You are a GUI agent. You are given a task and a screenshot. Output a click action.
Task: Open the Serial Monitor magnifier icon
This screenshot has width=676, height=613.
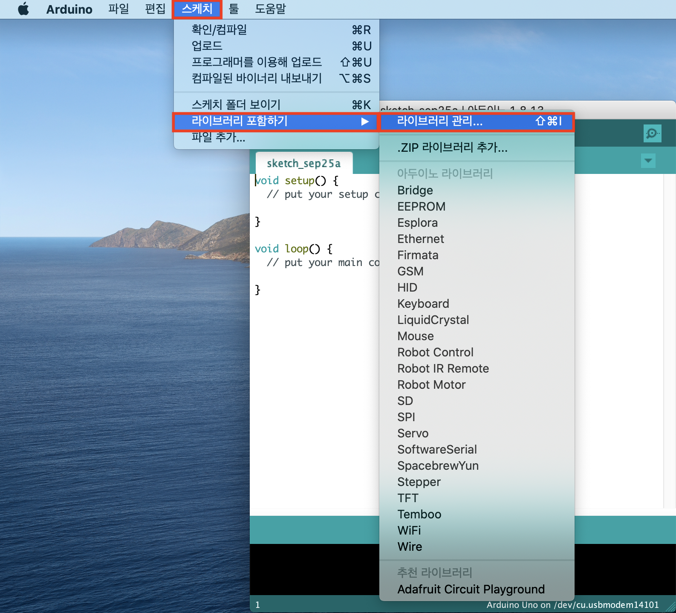[x=652, y=133]
